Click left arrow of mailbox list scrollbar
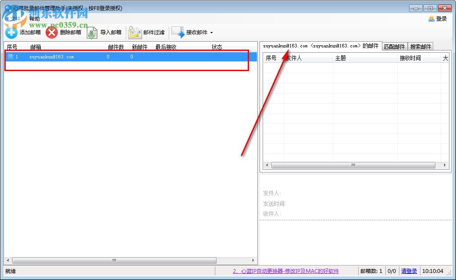 (8, 260)
